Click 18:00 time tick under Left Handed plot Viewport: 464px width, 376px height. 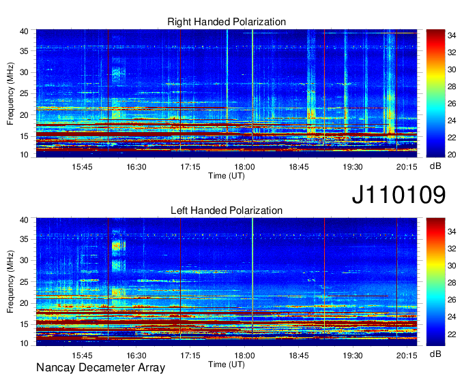click(244, 356)
